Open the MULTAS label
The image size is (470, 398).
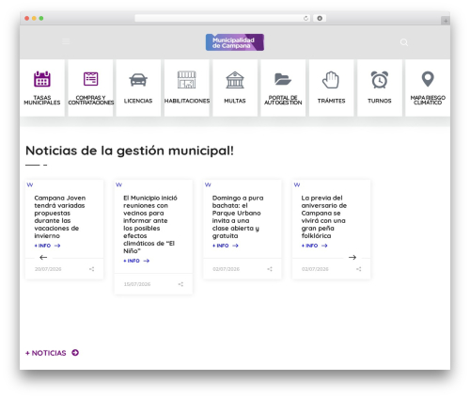[x=235, y=101]
